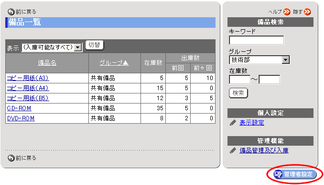Open the DVD-ROM item link
Viewport: 324px width, 185px height.
pos(21,118)
